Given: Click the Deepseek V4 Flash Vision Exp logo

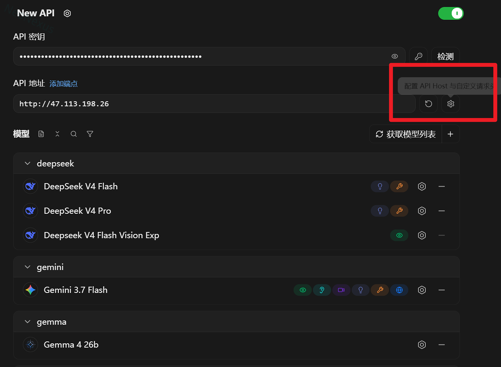Looking at the screenshot, I should (30, 235).
